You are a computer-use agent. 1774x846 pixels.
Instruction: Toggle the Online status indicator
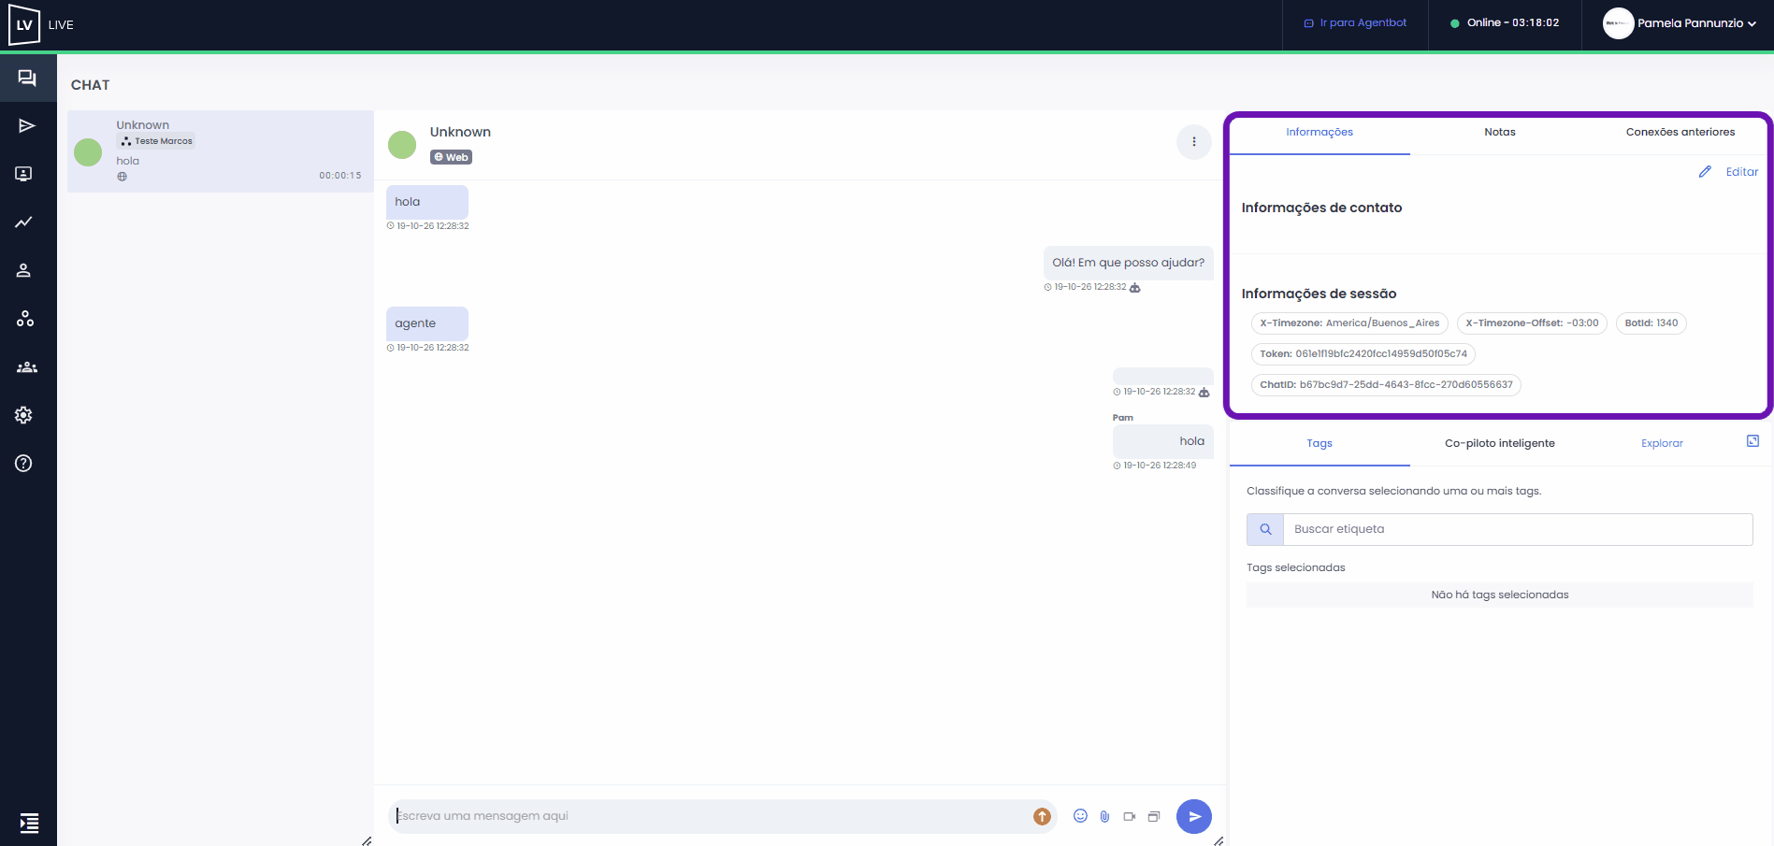(1505, 23)
